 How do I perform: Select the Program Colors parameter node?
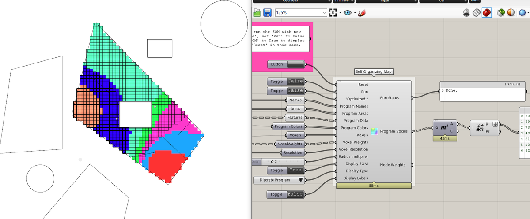(288, 127)
